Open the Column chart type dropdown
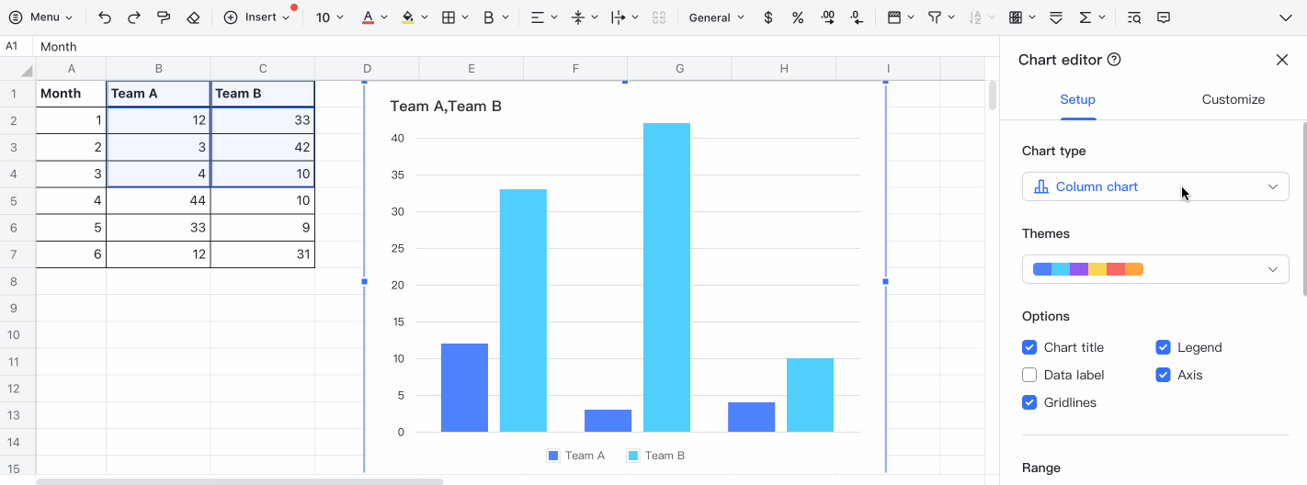The width and height of the screenshot is (1307, 485). [x=1155, y=186]
